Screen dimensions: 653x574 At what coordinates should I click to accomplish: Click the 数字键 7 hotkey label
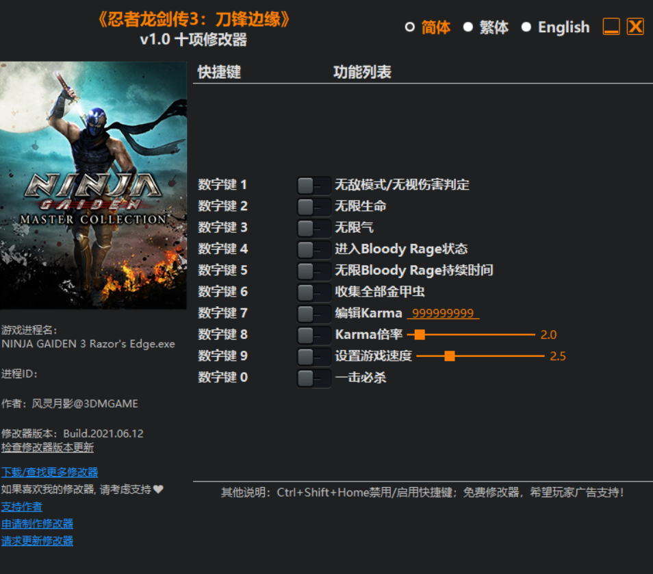point(223,313)
